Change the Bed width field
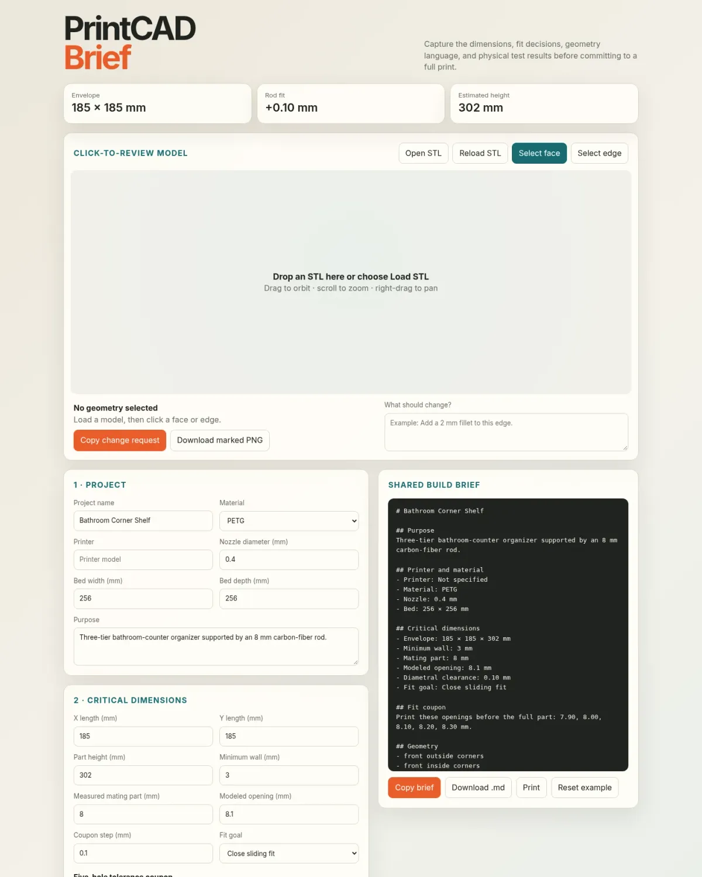This screenshot has height=877, width=702. pyautogui.click(x=143, y=599)
